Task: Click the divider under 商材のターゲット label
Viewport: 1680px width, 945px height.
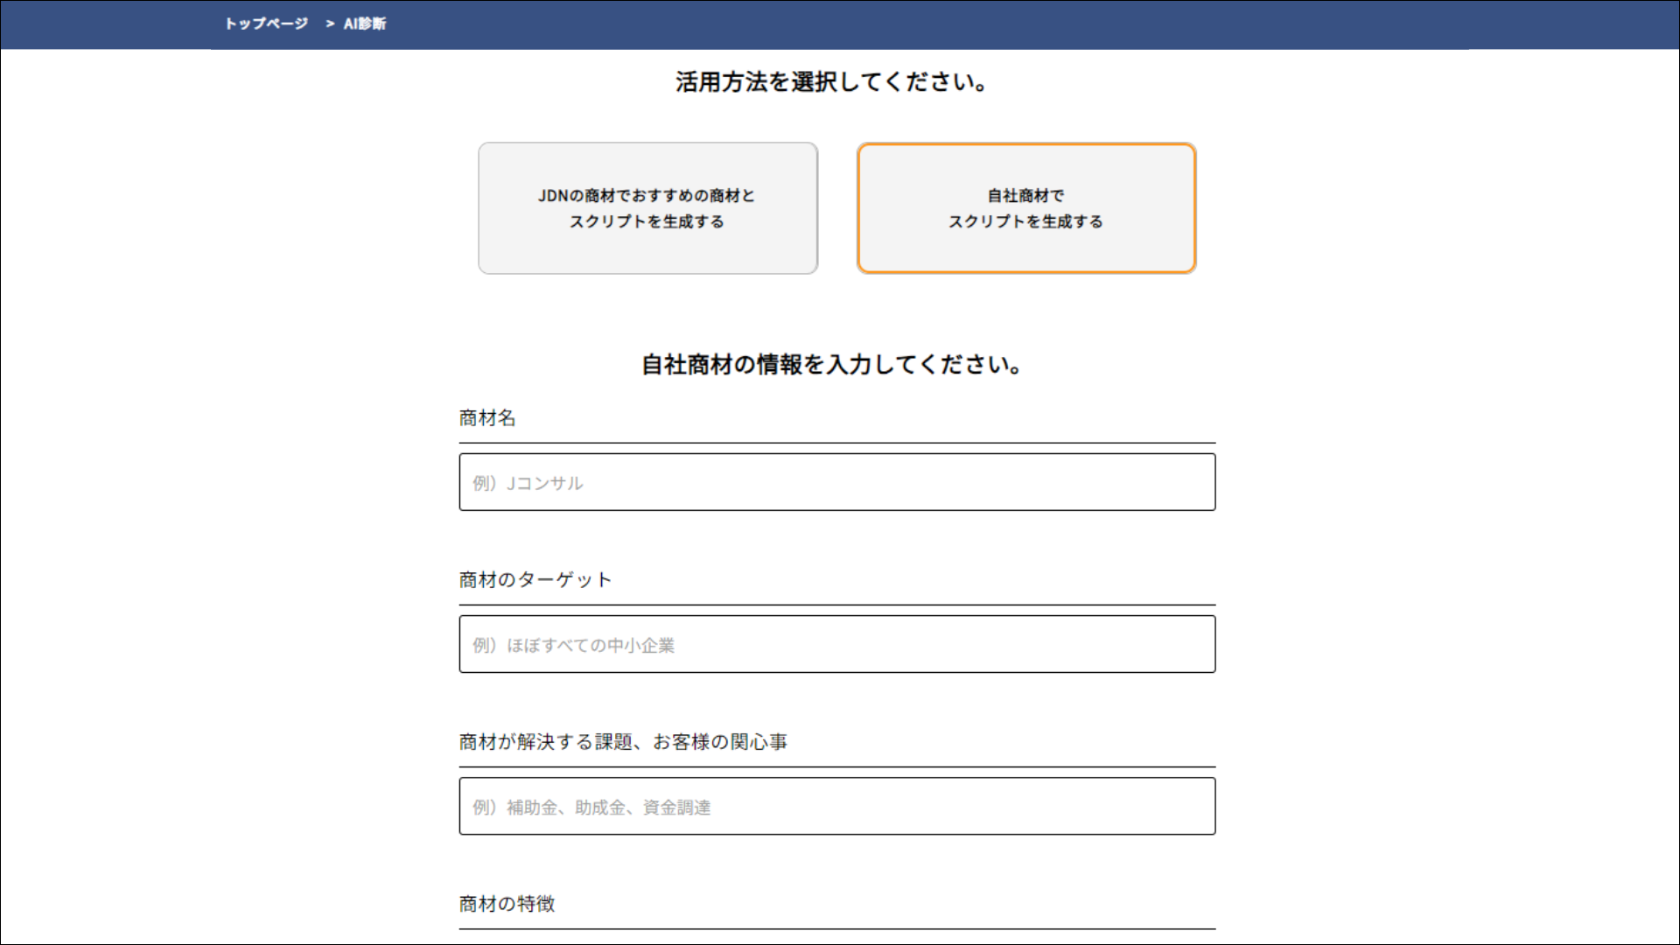Action: [836, 605]
